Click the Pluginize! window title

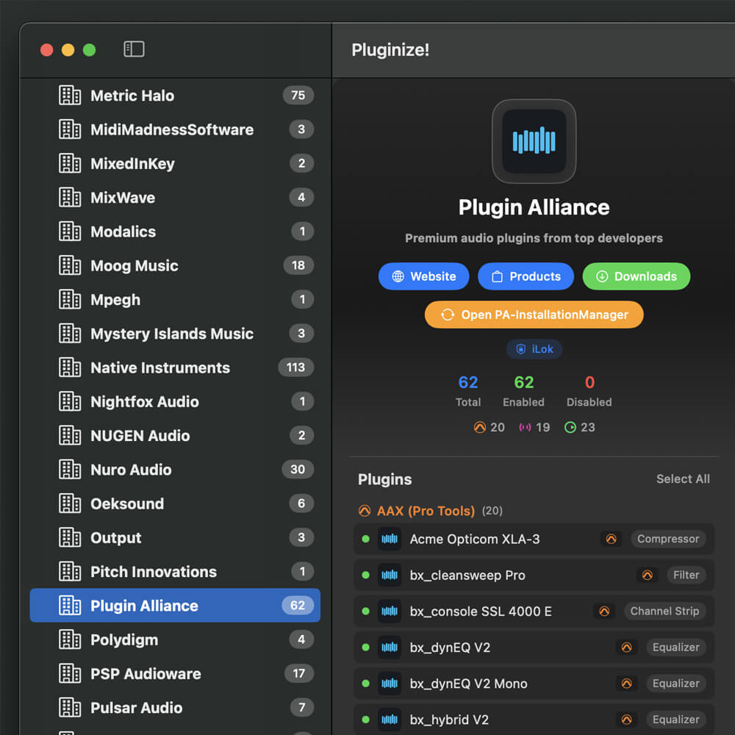tap(390, 50)
